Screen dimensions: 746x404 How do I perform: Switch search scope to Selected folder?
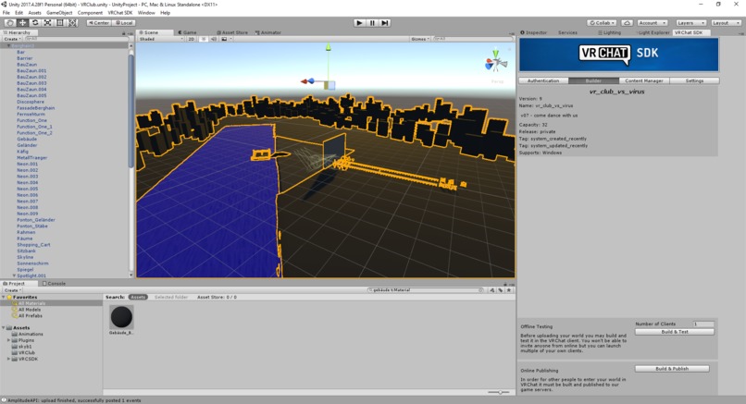(171, 297)
